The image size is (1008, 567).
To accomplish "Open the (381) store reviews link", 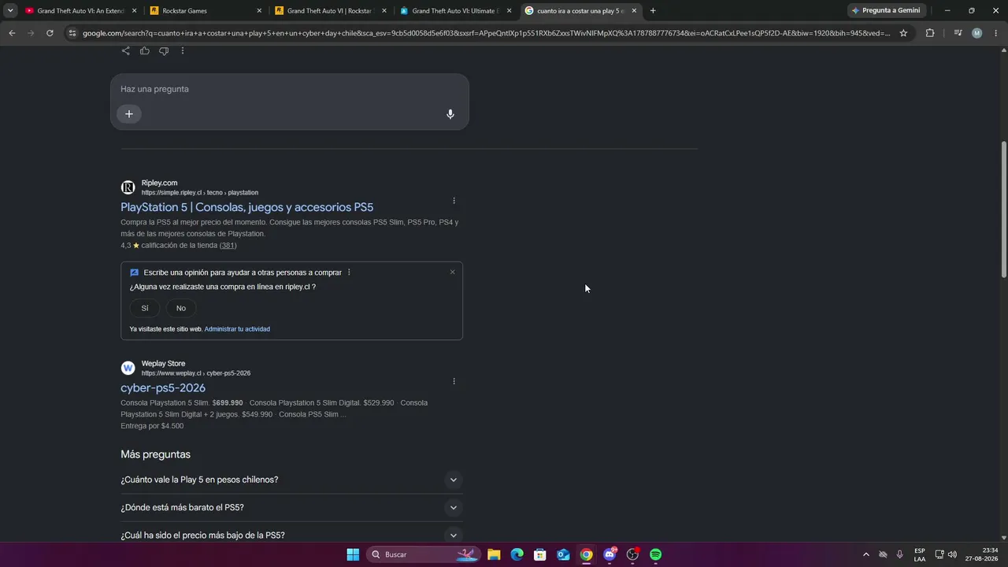I will pos(228,246).
